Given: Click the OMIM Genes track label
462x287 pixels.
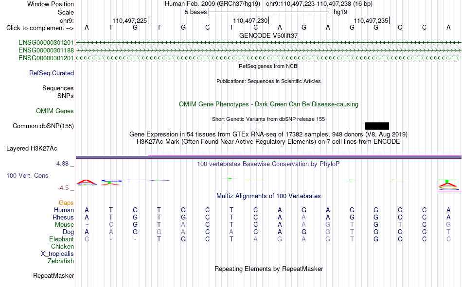Looking at the screenshot, I should pyautogui.click(x=55, y=111).
